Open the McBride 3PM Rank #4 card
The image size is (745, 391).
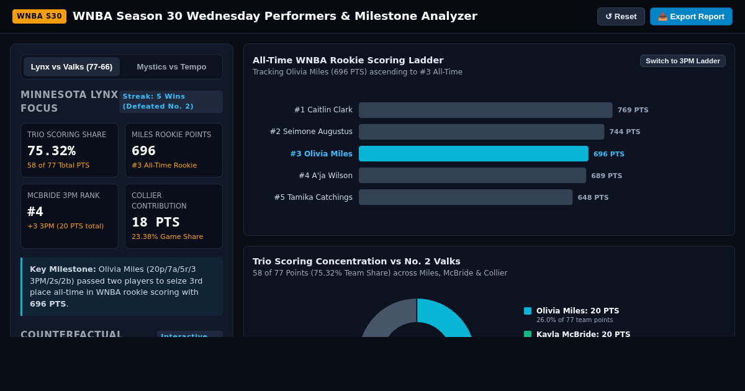(70, 216)
